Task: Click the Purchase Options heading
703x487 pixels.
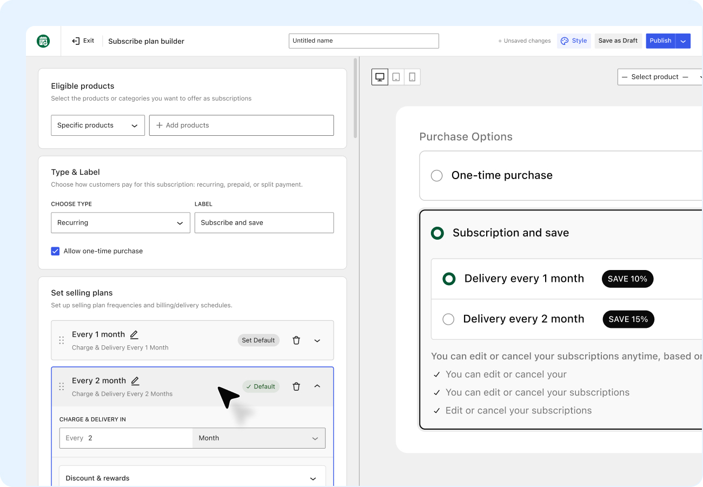Action: (x=466, y=137)
